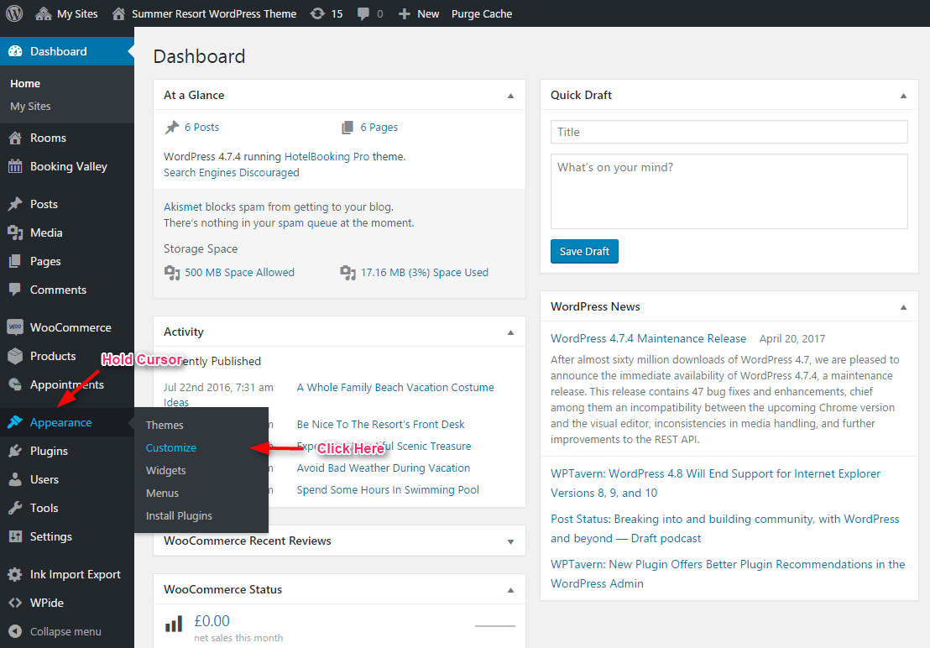Image resolution: width=930 pixels, height=648 pixels.
Task: Open the Search Engines Discouraged link
Action: coord(232,173)
